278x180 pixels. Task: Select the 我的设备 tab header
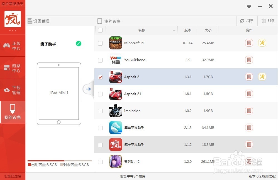click(x=111, y=21)
